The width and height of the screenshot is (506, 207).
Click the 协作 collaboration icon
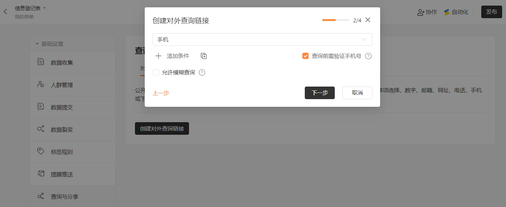click(x=421, y=12)
